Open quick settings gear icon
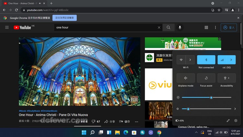 point(236,120)
